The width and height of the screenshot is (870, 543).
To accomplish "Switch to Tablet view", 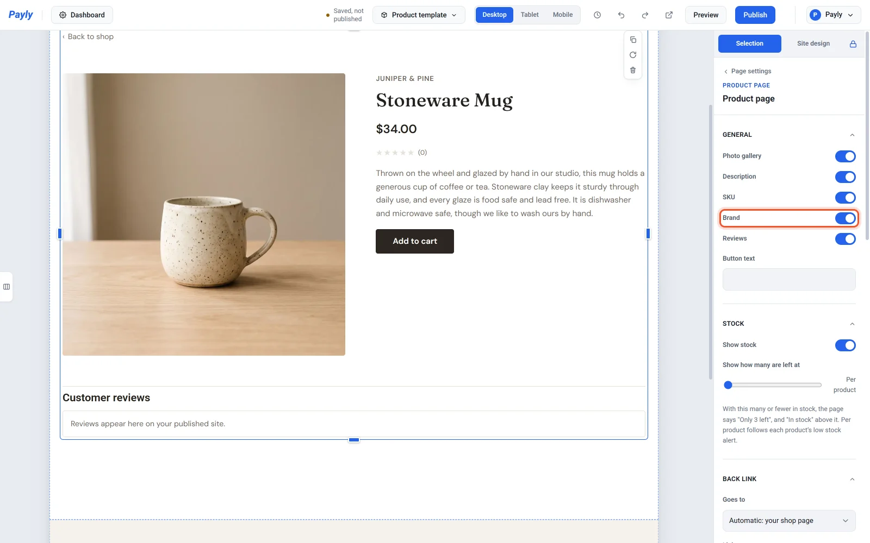I will coord(530,15).
